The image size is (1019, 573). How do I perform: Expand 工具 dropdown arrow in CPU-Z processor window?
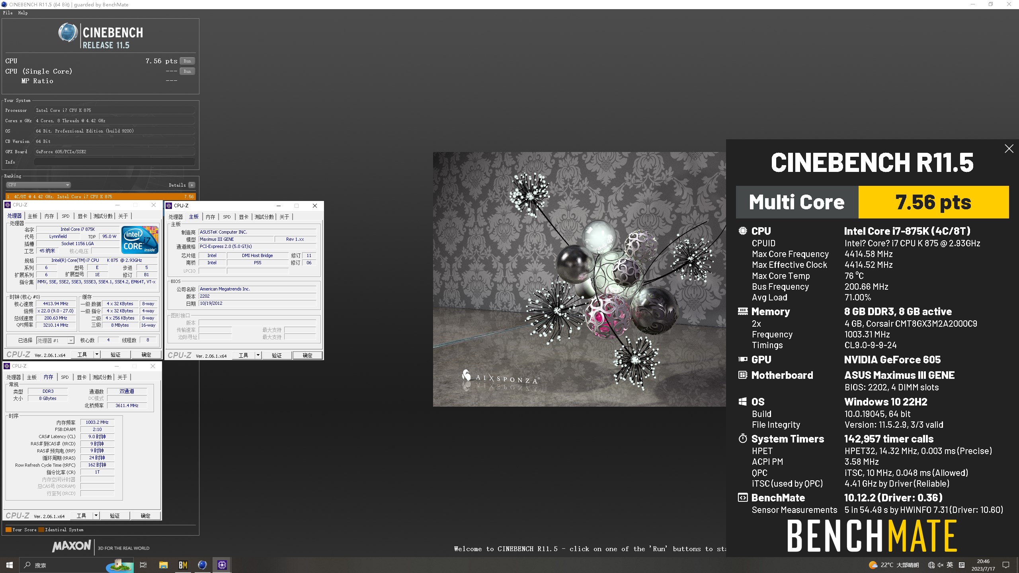pos(96,355)
